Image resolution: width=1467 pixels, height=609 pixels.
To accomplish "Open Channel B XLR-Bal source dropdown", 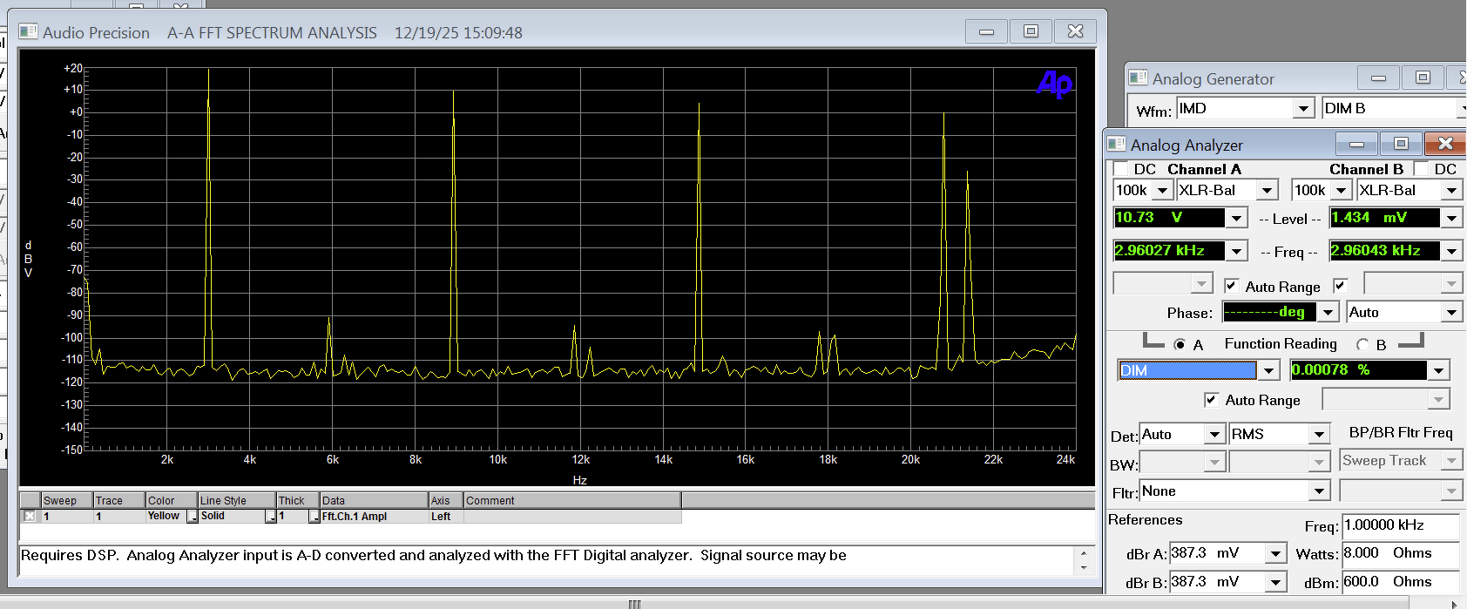I will pyautogui.click(x=1451, y=190).
